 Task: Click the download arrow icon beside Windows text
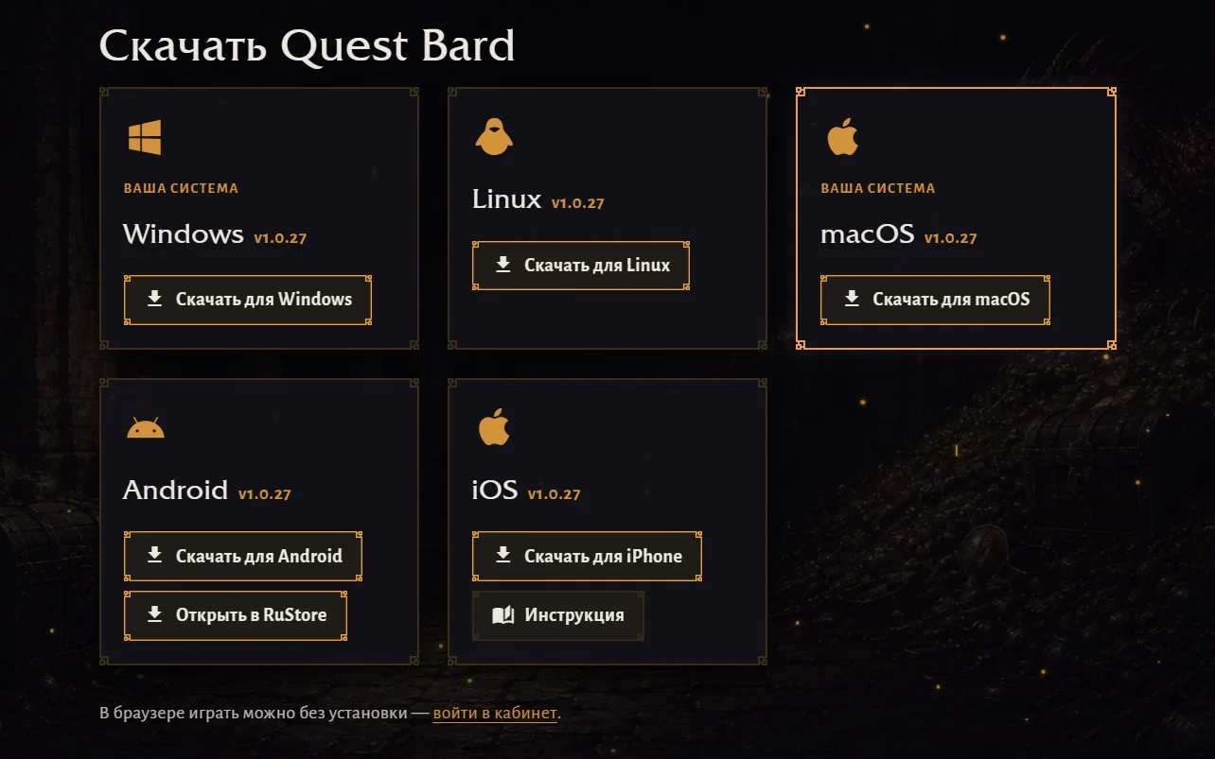pos(155,299)
